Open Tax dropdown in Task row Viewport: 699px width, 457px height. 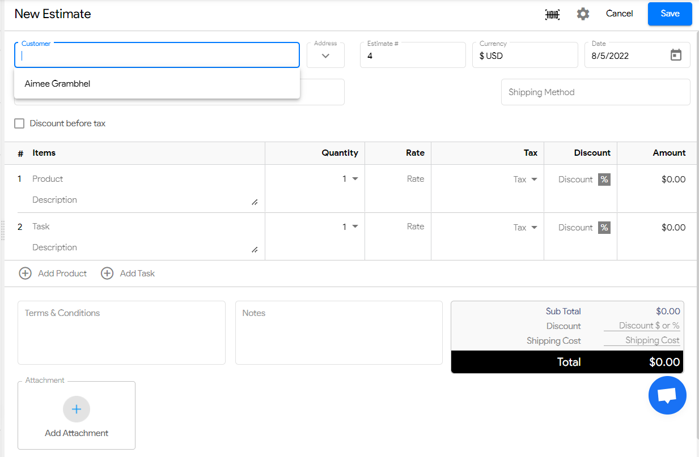[534, 228]
